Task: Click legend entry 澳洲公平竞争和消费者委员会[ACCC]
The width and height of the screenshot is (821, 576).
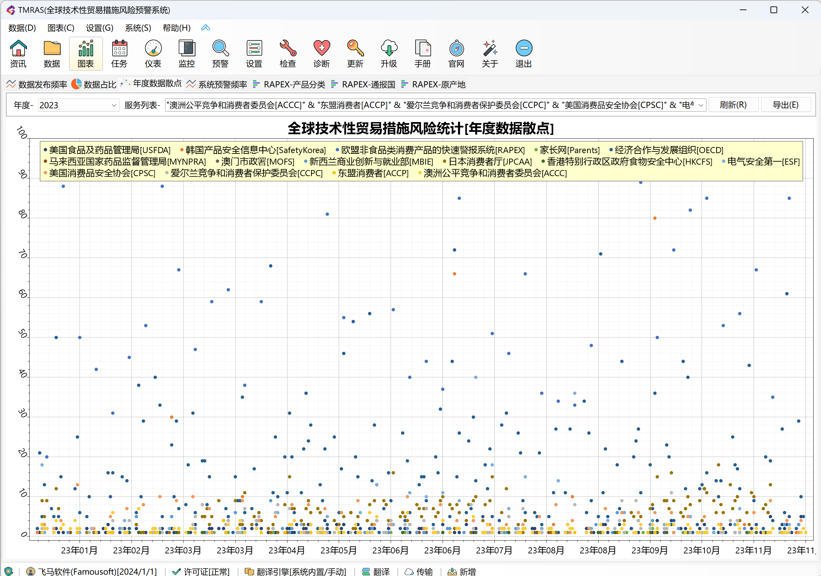Action: pyautogui.click(x=492, y=173)
